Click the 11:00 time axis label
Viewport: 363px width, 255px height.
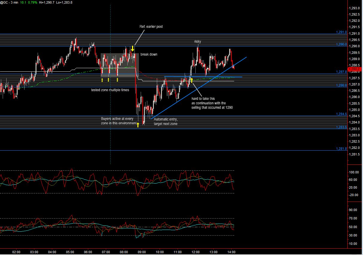tap(177, 252)
